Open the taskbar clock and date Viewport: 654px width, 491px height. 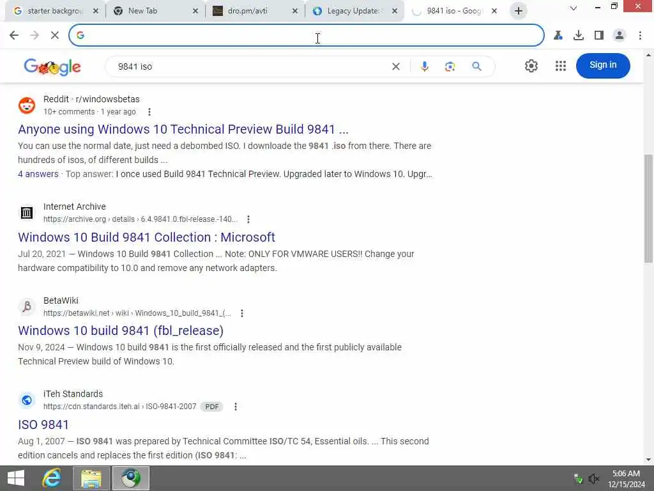(x=626, y=479)
